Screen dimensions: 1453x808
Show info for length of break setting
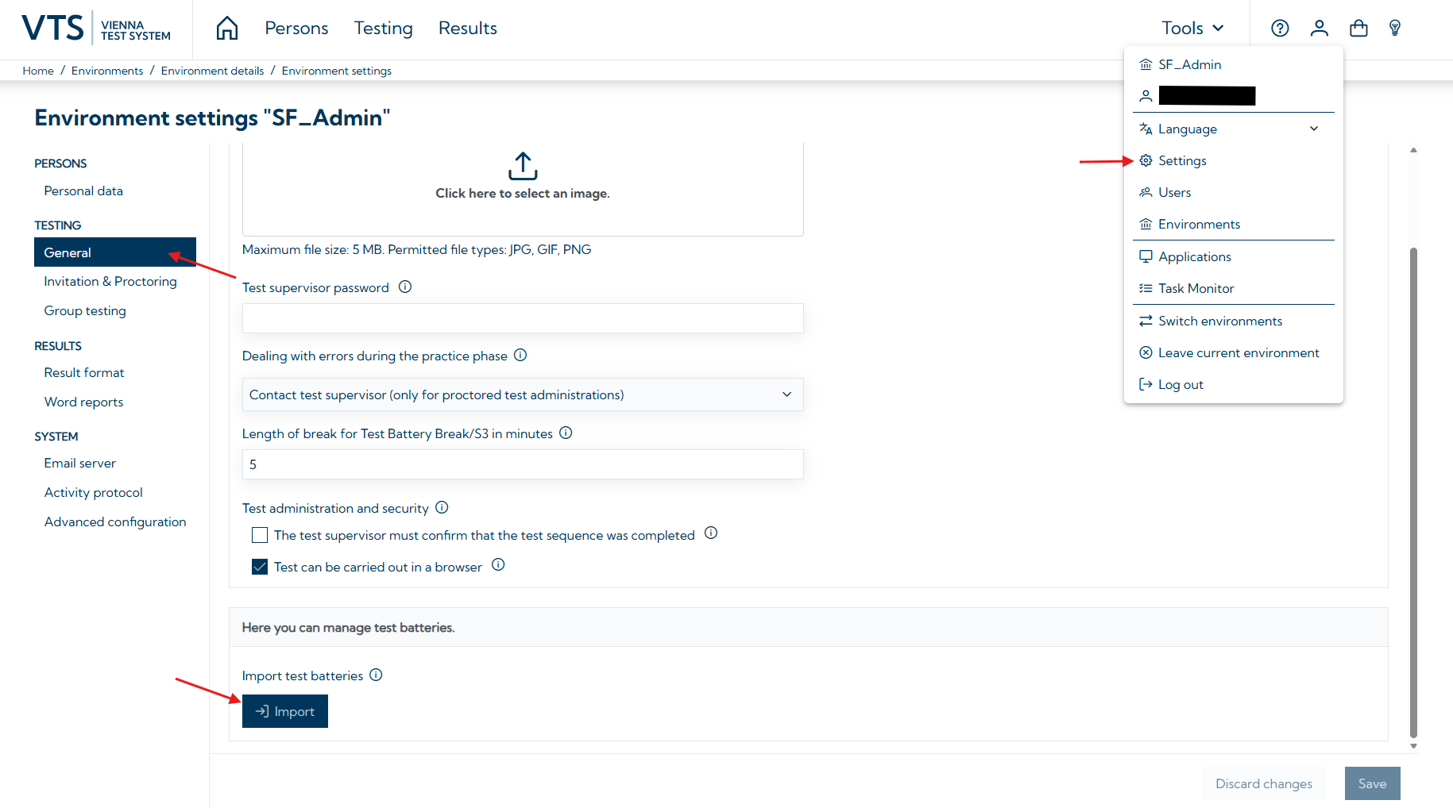pos(566,433)
